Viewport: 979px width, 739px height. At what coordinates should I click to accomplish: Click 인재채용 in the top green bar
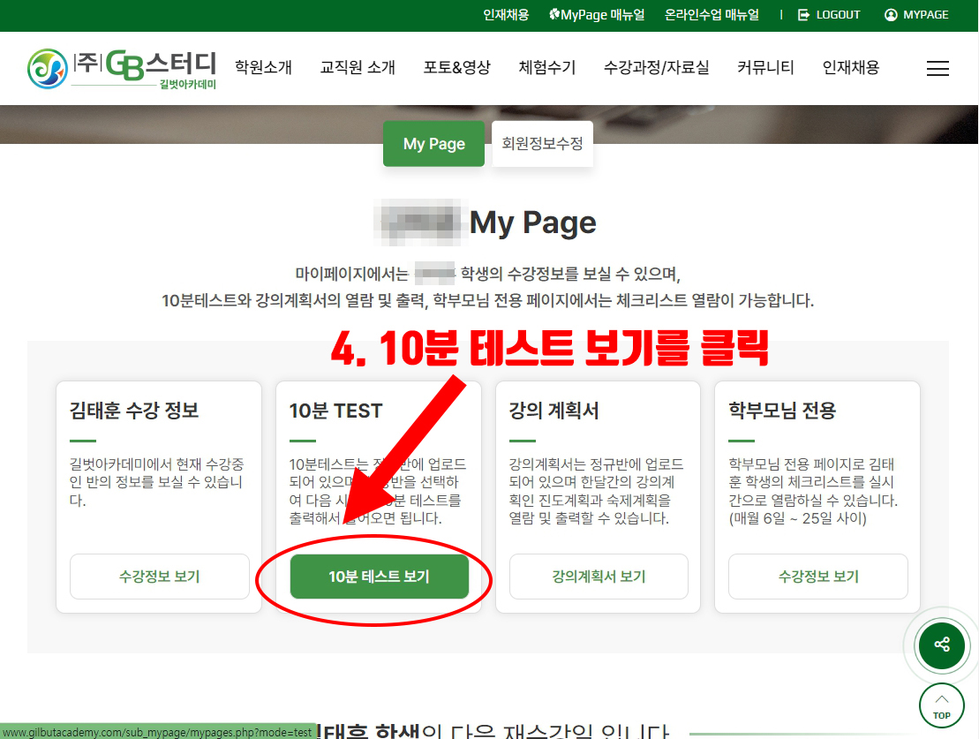click(506, 15)
